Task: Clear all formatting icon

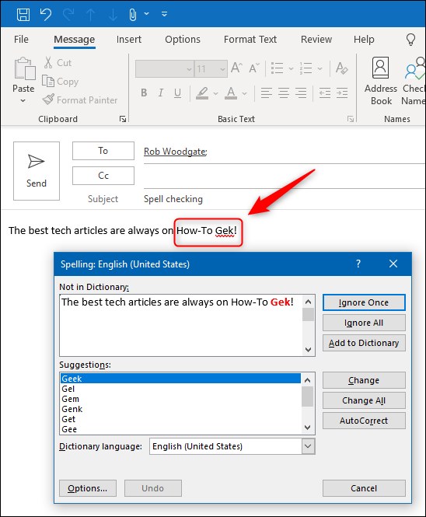Action: pyautogui.click(x=341, y=68)
